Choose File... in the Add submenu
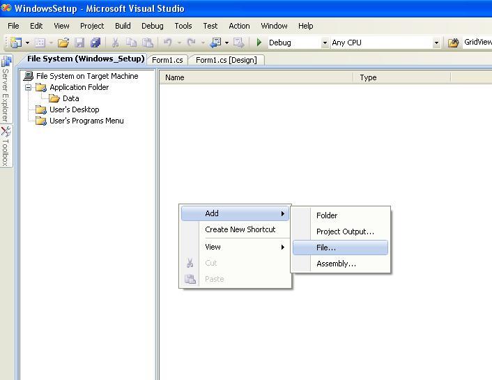The image size is (492, 380). coord(340,248)
